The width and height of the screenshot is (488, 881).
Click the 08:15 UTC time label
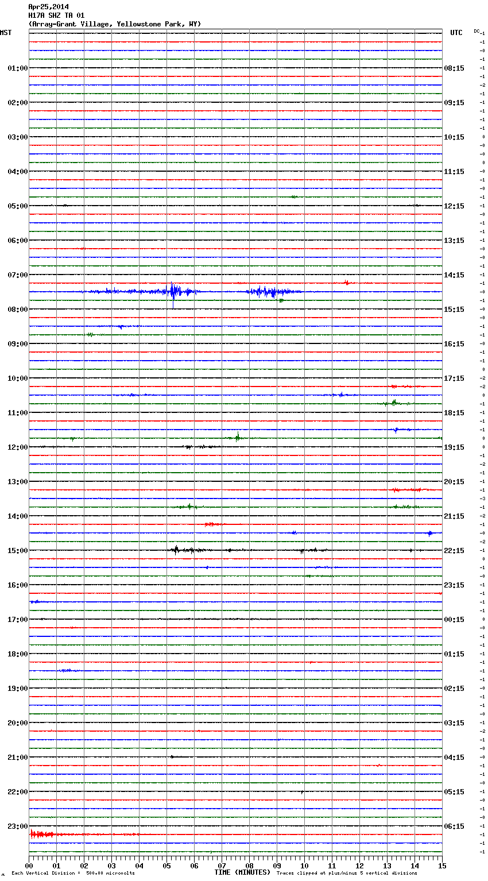454,68
